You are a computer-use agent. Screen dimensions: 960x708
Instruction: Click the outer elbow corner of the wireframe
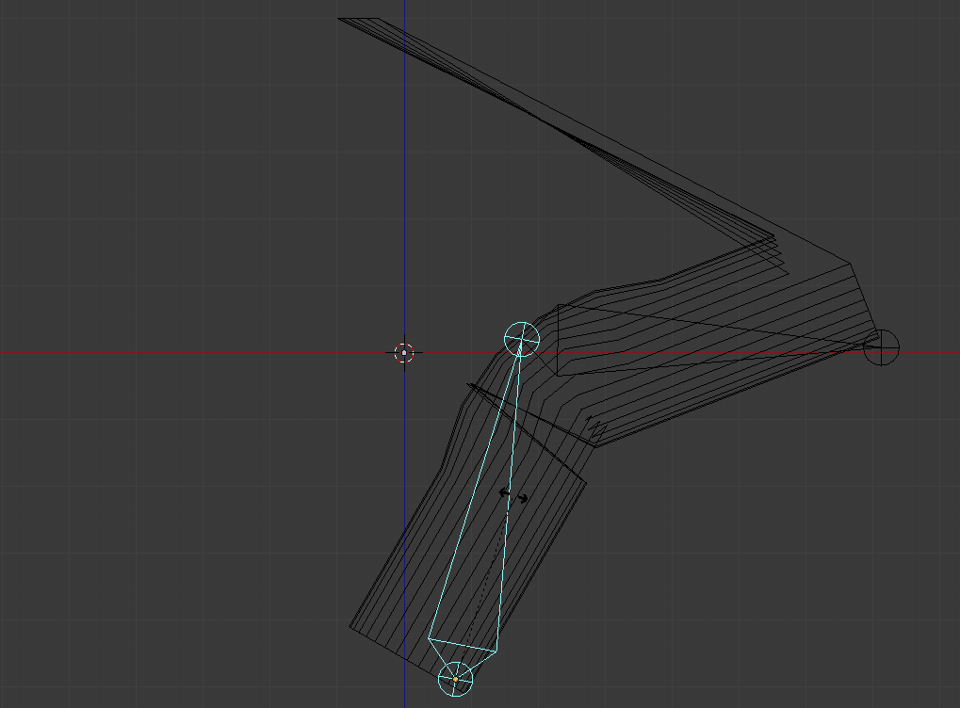pyautogui.click(x=850, y=264)
